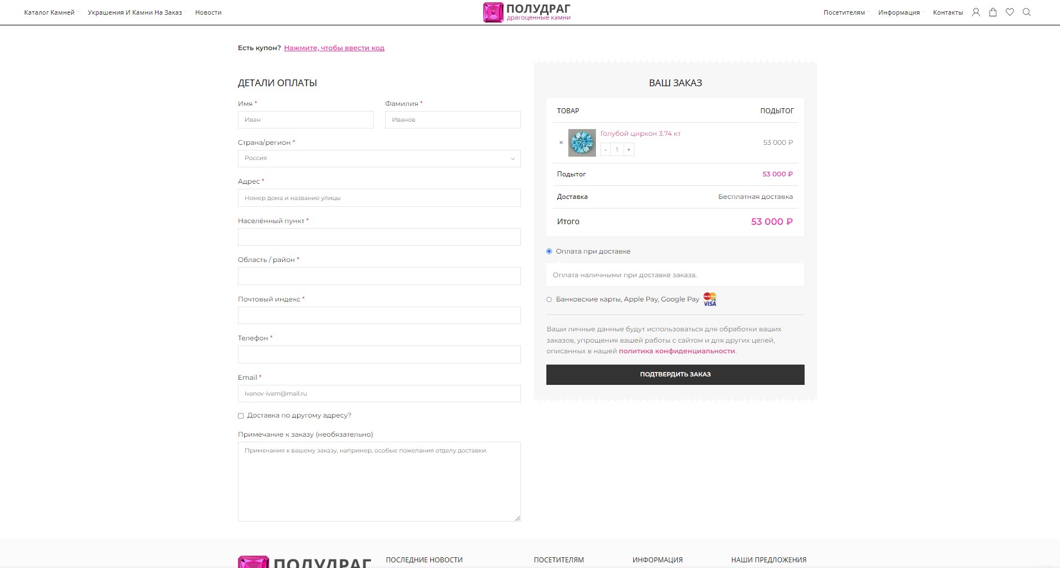Click the Подытог row value 53 000 ₽

pos(778,174)
